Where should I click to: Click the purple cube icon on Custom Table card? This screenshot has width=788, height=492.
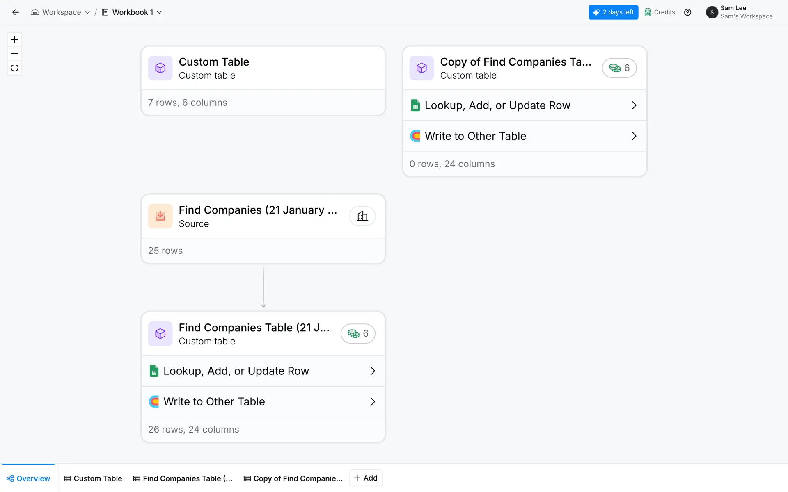(x=160, y=68)
